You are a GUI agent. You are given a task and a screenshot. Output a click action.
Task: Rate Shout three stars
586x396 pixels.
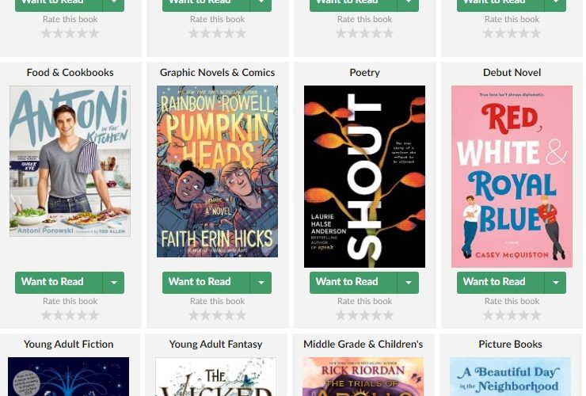[365, 315]
